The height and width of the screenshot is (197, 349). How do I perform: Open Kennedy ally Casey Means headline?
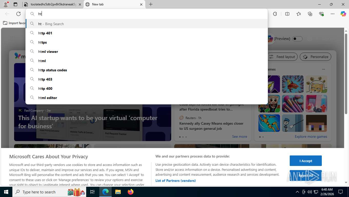click(x=211, y=126)
